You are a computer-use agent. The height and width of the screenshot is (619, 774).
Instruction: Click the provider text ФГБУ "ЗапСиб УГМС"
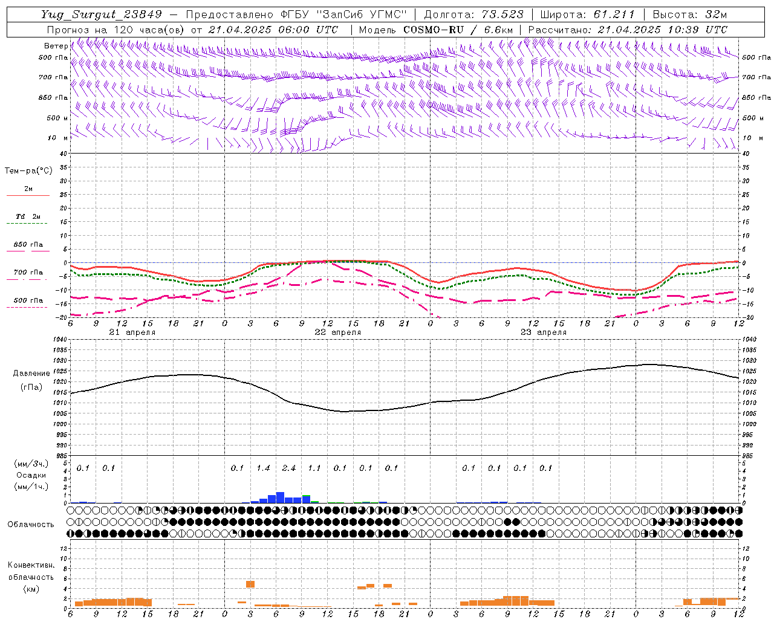click(343, 15)
